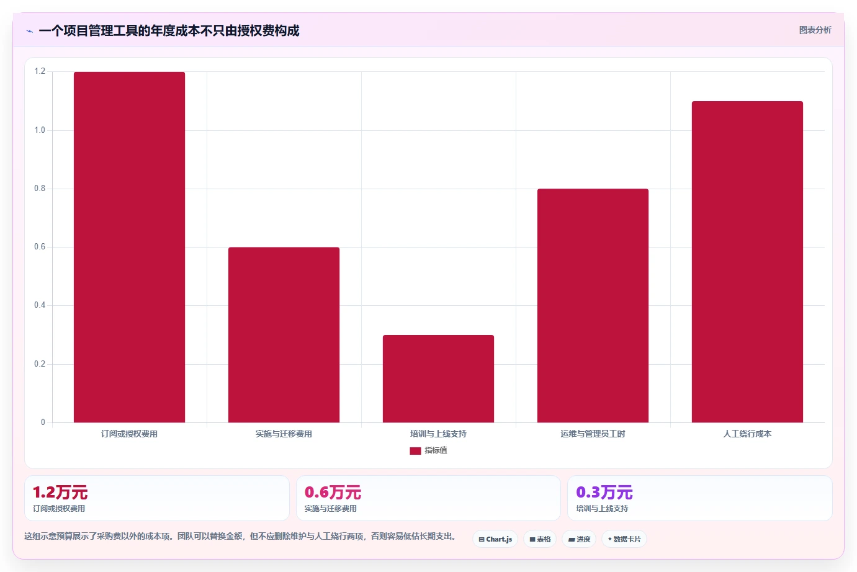The height and width of the screenshot is (572, 857).
Task: Click the 指标值 legend label
Action: [436, 450]
